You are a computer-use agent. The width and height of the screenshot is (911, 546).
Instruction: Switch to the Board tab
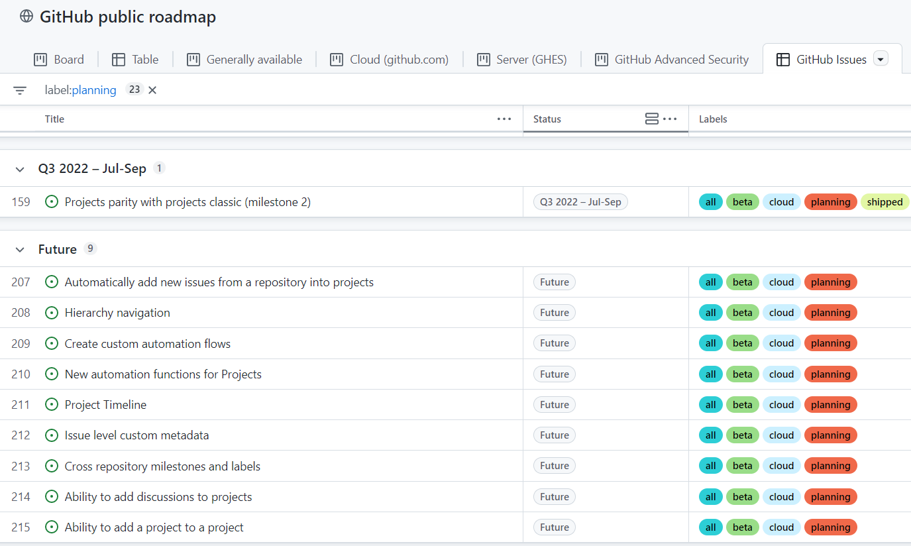59,60
